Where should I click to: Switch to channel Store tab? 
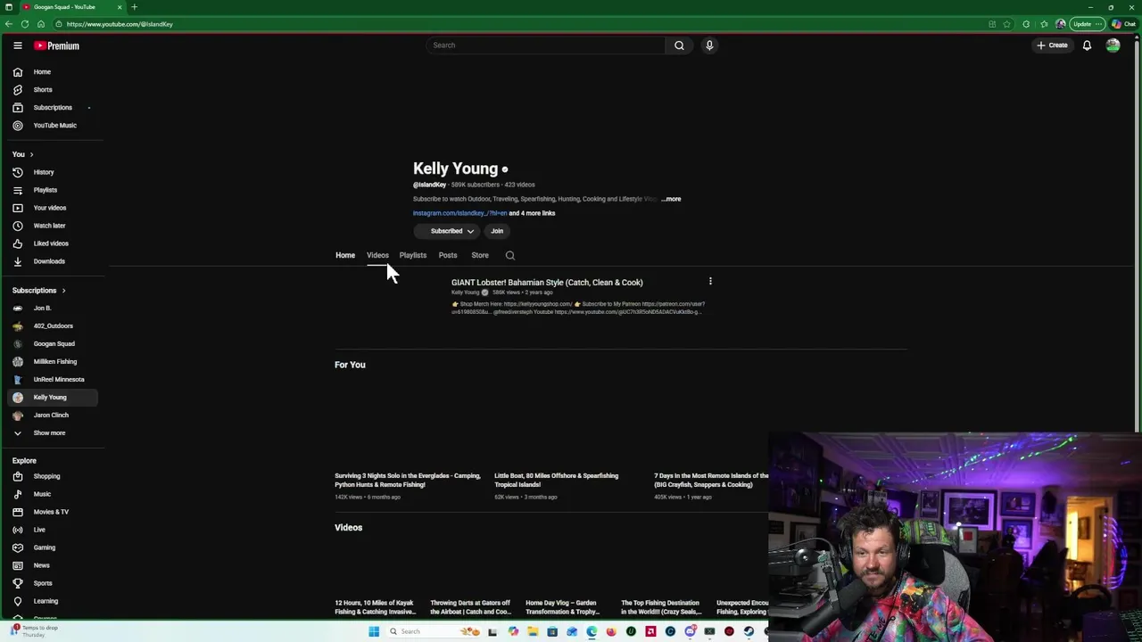click(480, 255)
